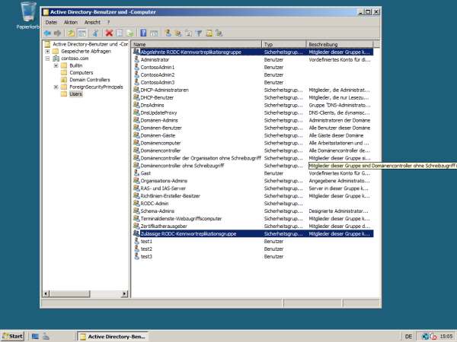The height and width of the screenshot is (342, 457).
Task: Click the tree pane right scroll arrow
Action: [x=124, y=293]
